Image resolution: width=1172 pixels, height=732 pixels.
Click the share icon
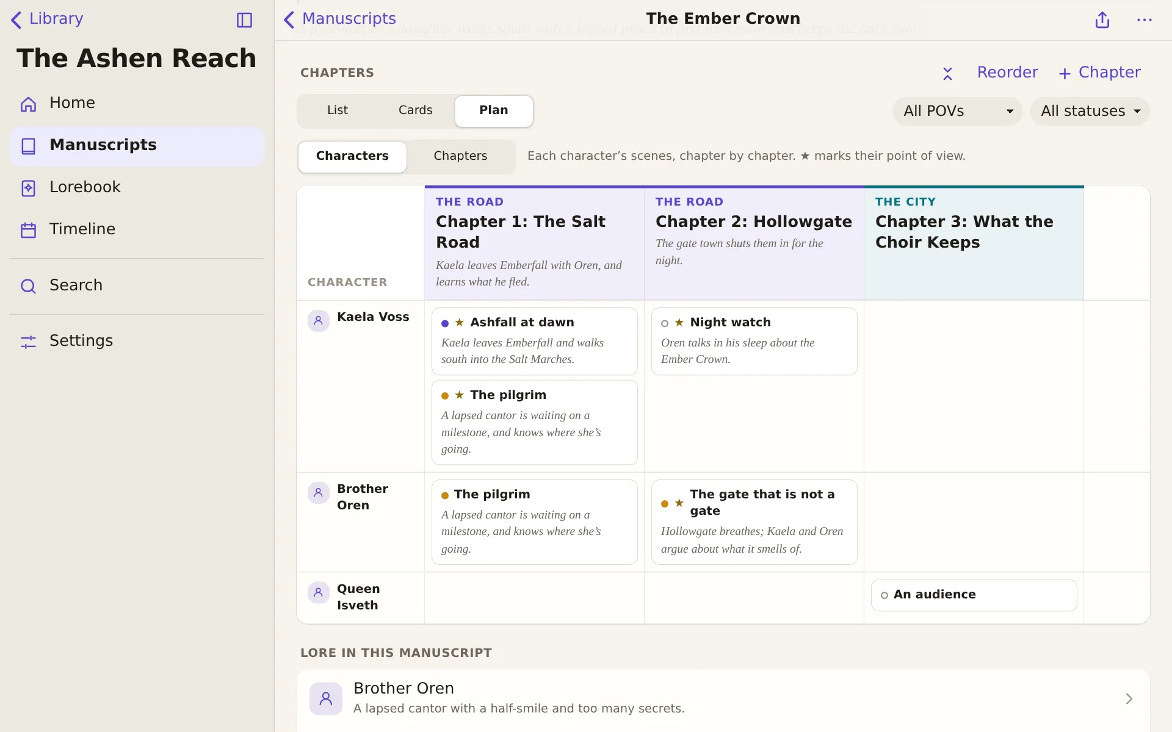tap(1102, 20)
